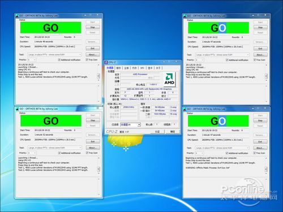Click green GO status in bottom-right ORTHOS window
This screenshot has width=283, height=212.
click(x=218, y=121)
